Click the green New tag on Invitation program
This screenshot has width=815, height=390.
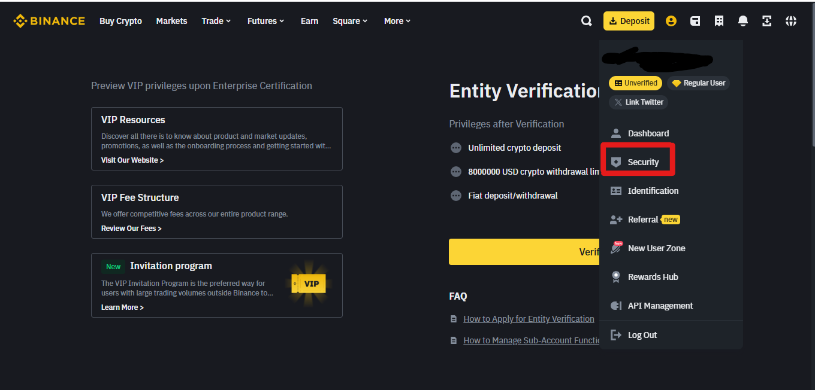pos(113,267)
